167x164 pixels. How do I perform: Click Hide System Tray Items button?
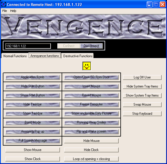point(142,86)
